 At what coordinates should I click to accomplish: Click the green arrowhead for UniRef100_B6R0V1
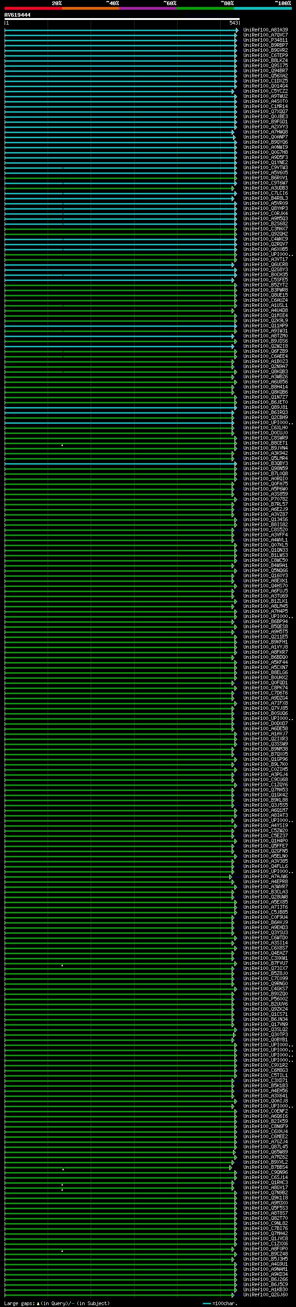[x=236, y=178]
